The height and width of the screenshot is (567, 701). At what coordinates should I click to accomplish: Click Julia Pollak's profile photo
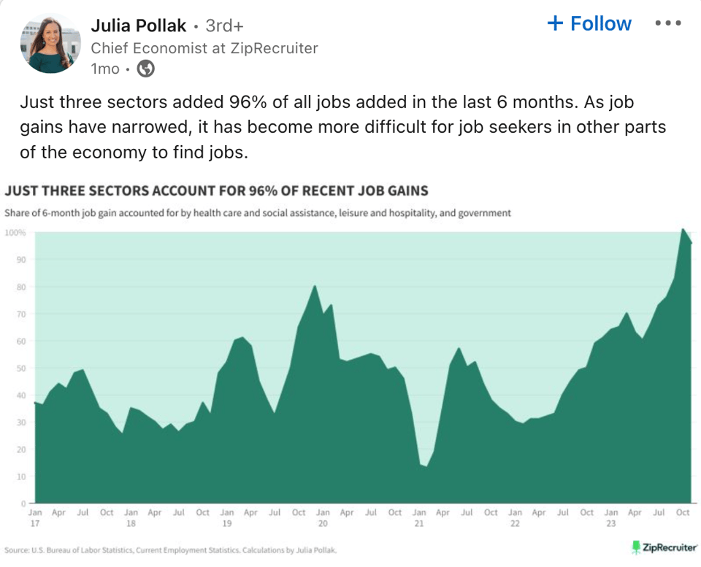50,43
